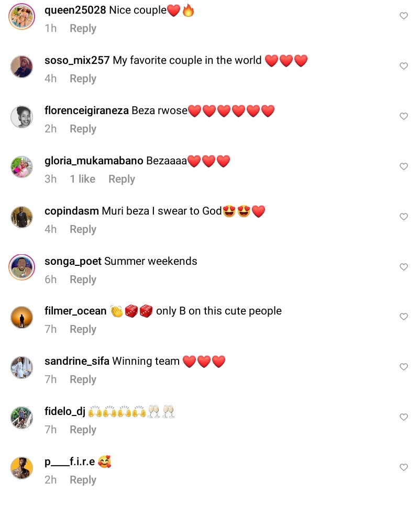Like florenceigiraneza's Beza rwose comment

pos(403,116)
